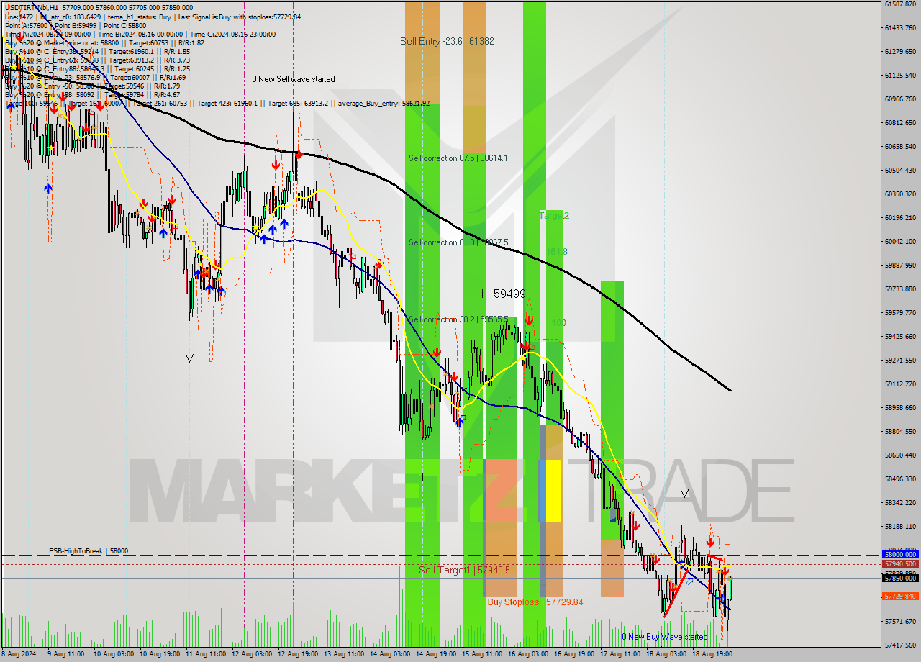Click the '8 Aug 2024' date on the time axis

19,656
